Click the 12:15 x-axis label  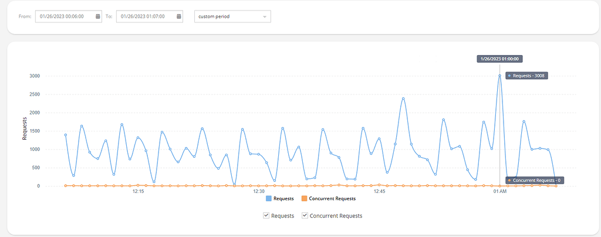[138, 191]
